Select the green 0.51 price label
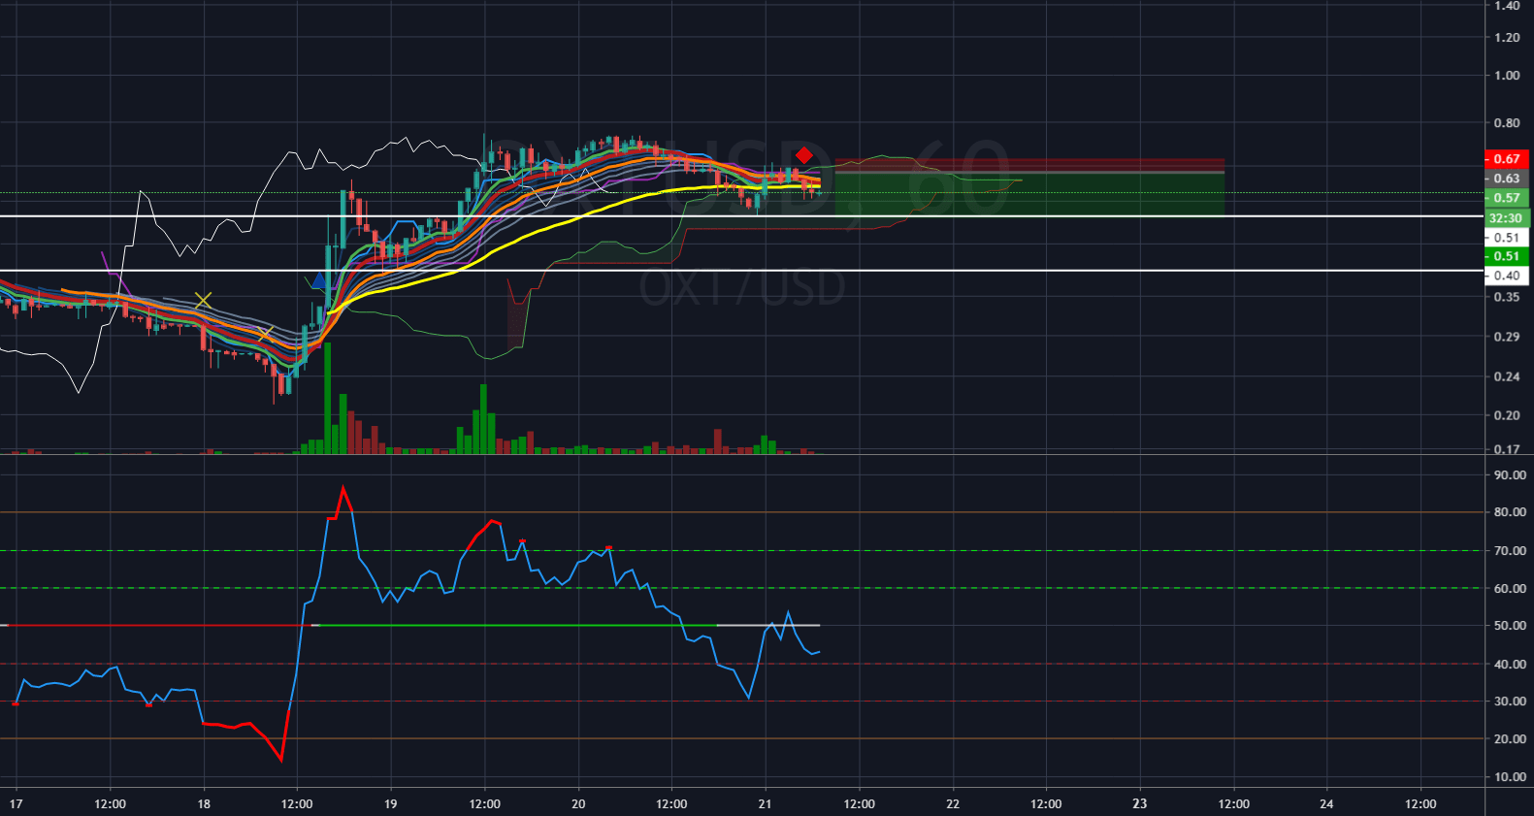 [x=1506, y=256]
